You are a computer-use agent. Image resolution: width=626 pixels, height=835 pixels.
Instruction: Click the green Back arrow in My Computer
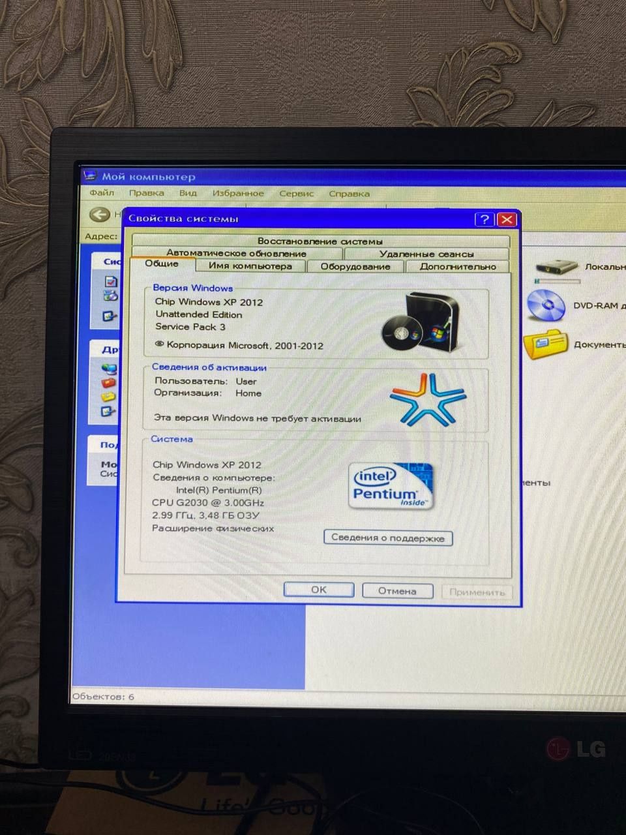100,215
